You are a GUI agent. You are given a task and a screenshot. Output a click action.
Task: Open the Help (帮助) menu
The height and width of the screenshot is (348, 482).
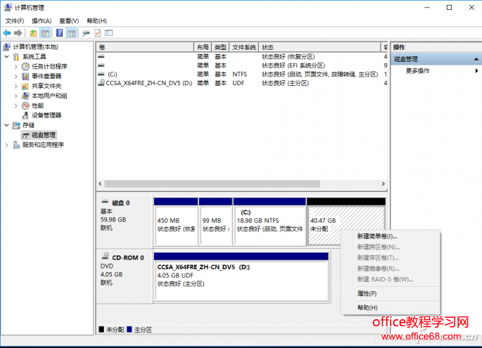click(x=96, y=21)
